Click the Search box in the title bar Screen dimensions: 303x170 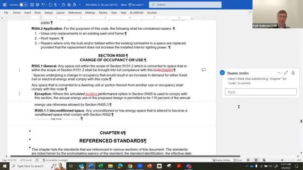coord(185,5)
